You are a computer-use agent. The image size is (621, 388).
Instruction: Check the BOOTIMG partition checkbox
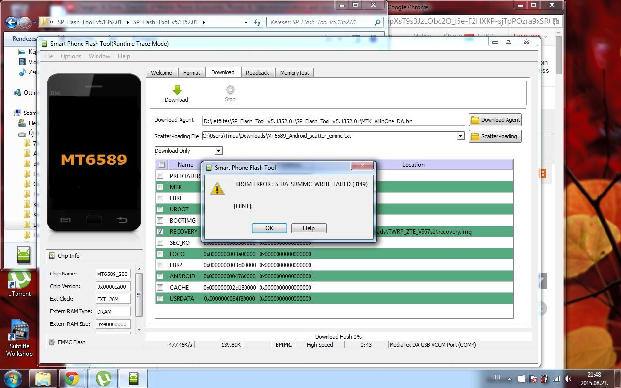(160, 220)
